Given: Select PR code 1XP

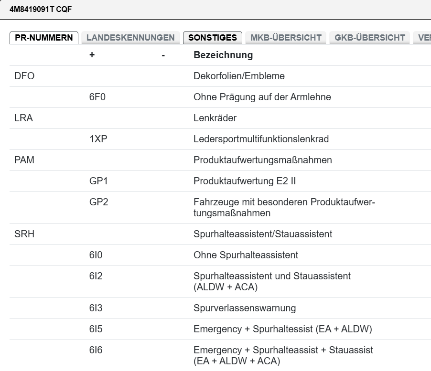Looking at the screenshot, I should 97,139.
